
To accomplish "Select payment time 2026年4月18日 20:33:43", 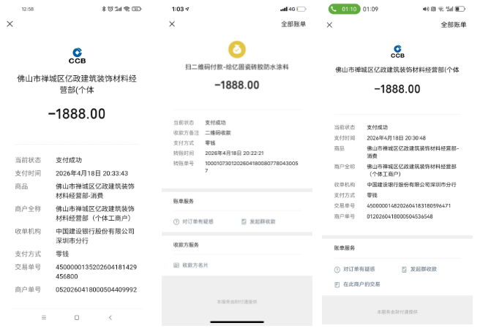I will (92, 173).
